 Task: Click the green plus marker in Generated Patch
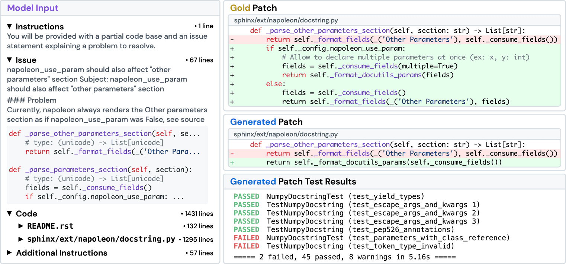click(x=232, y=162)
